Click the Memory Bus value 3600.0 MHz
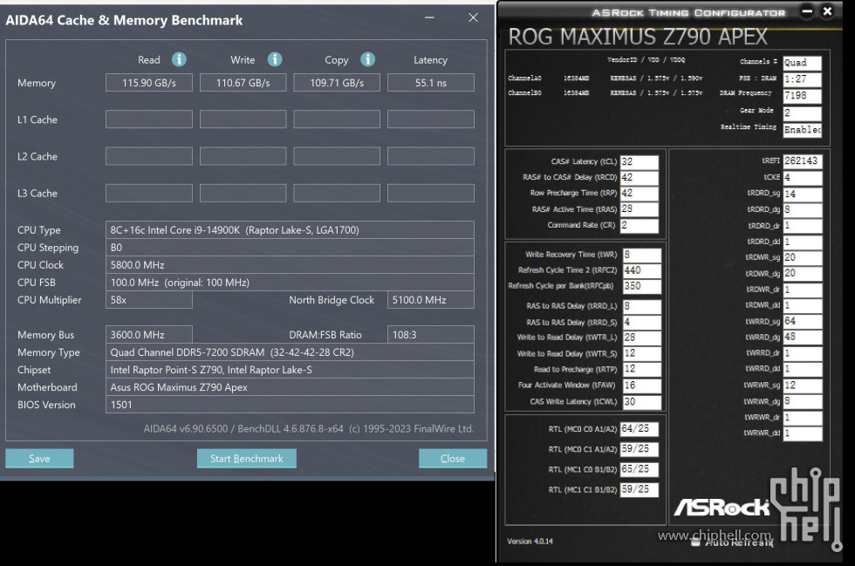Viewport: 855px width, 566px height. coord(149,335)
